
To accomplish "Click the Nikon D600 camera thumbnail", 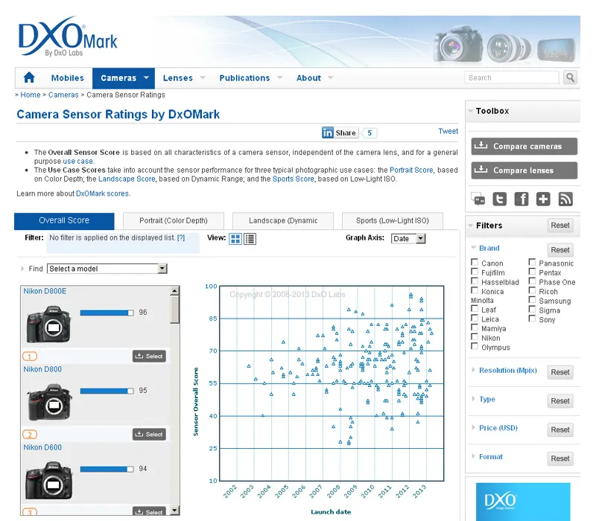I will [48, 481].
